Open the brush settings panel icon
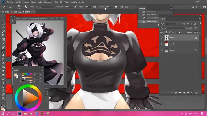 click(26, 7)
